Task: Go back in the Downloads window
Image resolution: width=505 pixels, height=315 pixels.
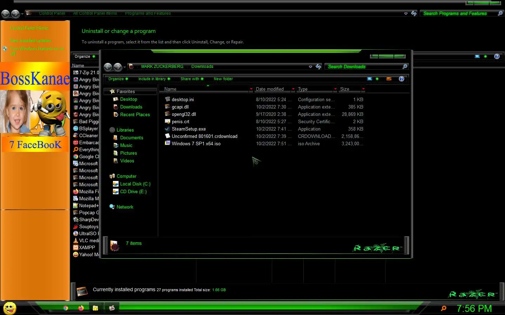Action: (108, 67)
